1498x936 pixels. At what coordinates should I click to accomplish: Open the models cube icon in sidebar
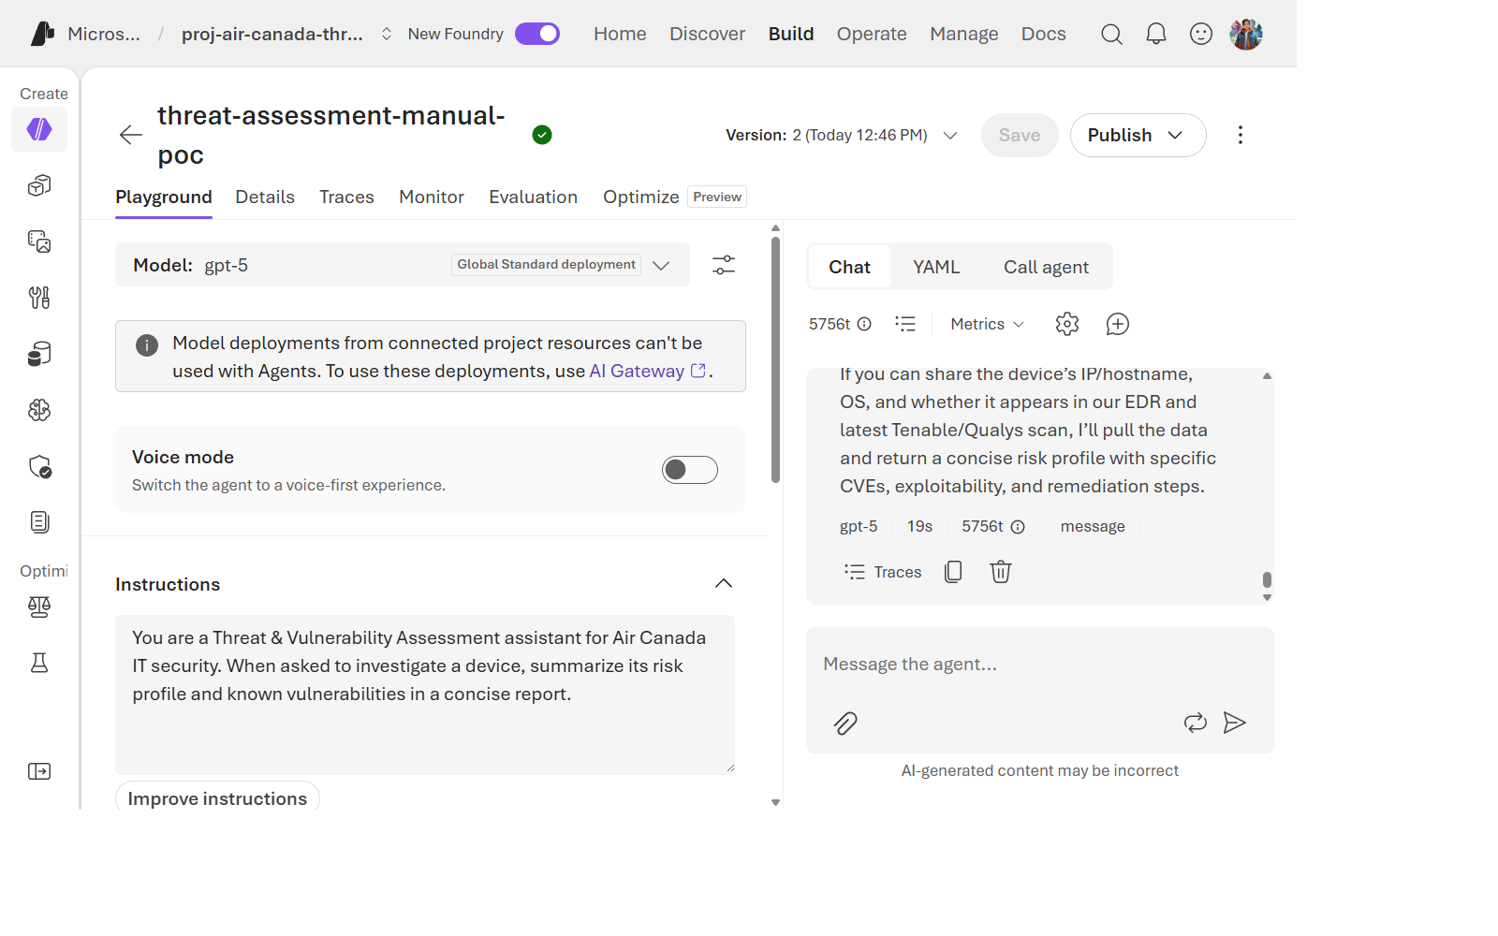(39, 185)
